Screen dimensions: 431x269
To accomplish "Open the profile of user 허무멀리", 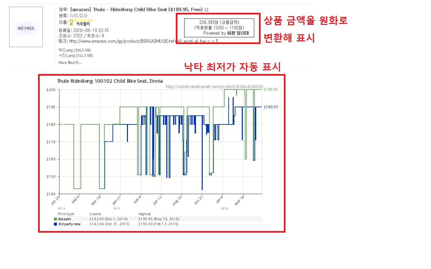I will pyautogui.click(x=83, y=24).
